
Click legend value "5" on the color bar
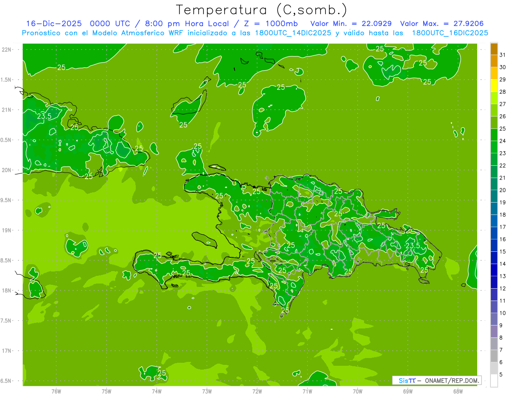(x=501, y=375)
